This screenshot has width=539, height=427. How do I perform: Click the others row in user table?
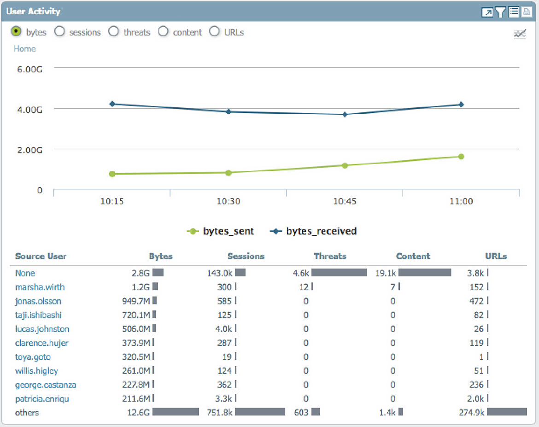coord(27,412)
